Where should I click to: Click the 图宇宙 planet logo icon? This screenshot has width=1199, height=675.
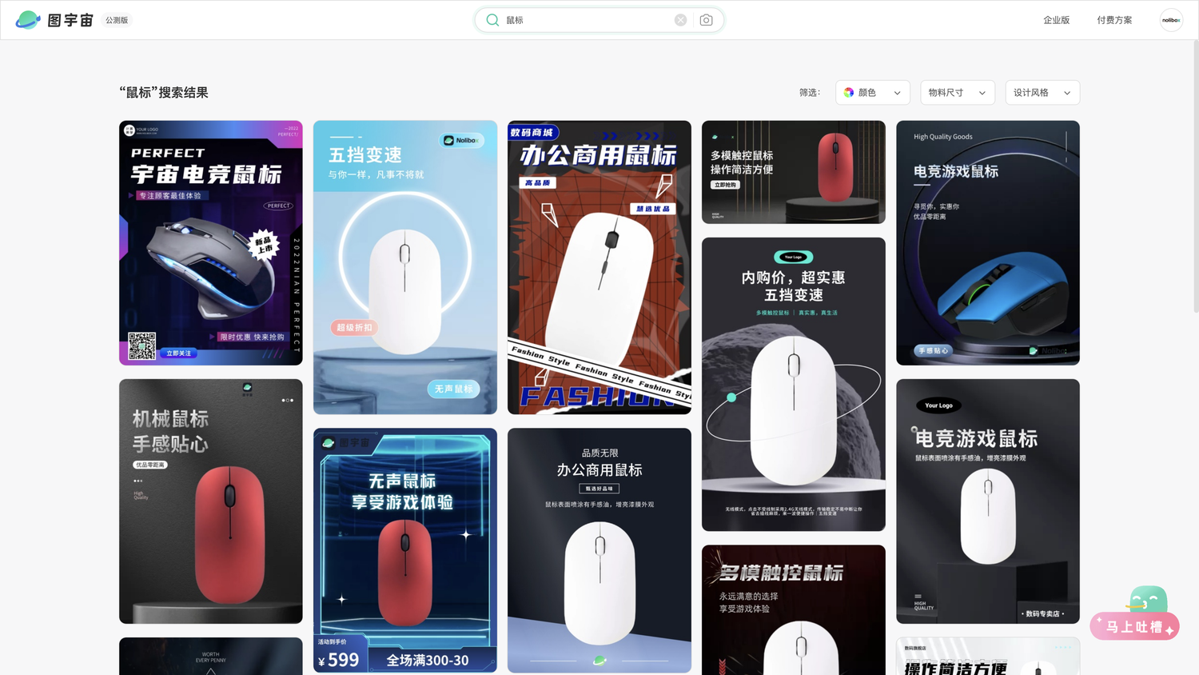[x=28, y=20]
